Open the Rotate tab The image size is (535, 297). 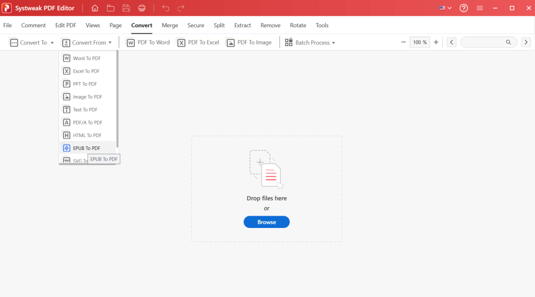click(x=298, y=25)
